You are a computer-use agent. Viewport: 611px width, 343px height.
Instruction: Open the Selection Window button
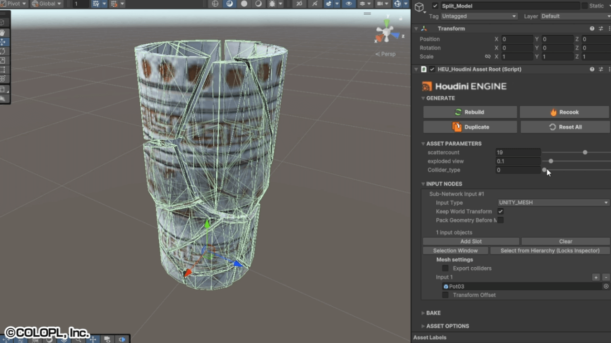click(x=455, y=251)
